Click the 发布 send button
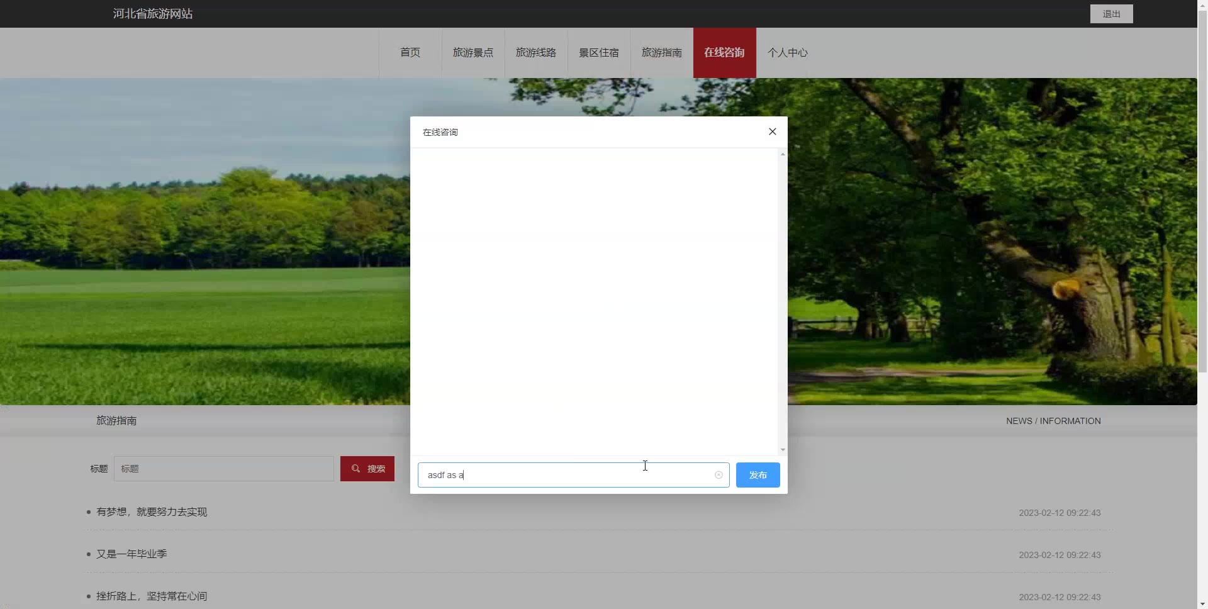The width and height of the screenshot is (1208, 609). click(x=758, y=475)
